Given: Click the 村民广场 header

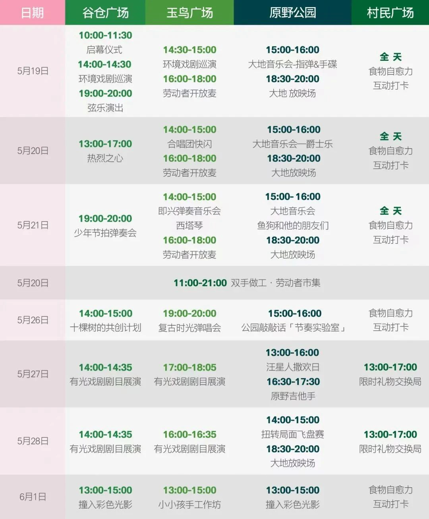Looking at the screenshot, I should pos(390,13).
